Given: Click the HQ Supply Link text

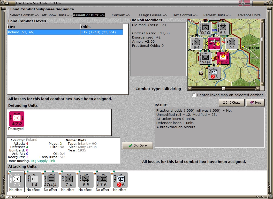Looking at the screenshot, I should point(43,161).
